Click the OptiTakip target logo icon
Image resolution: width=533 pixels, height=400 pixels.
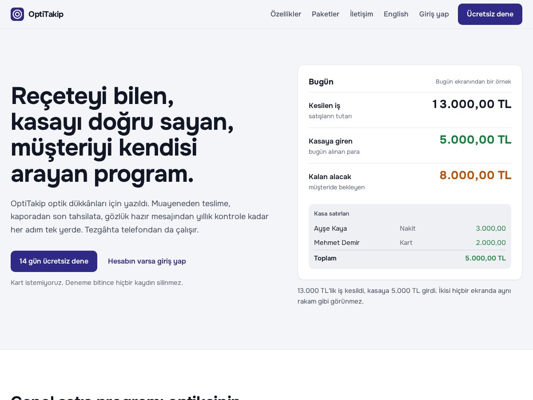17,14
